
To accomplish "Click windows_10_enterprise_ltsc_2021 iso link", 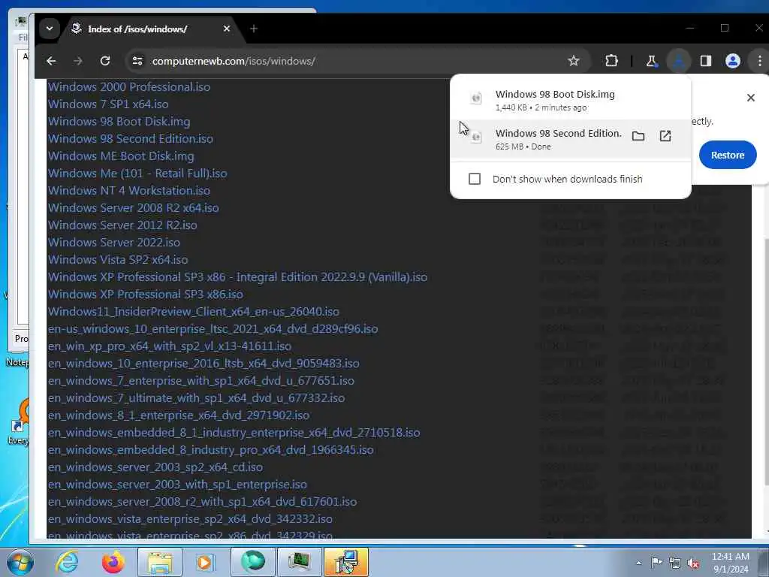I will [213, 329].
